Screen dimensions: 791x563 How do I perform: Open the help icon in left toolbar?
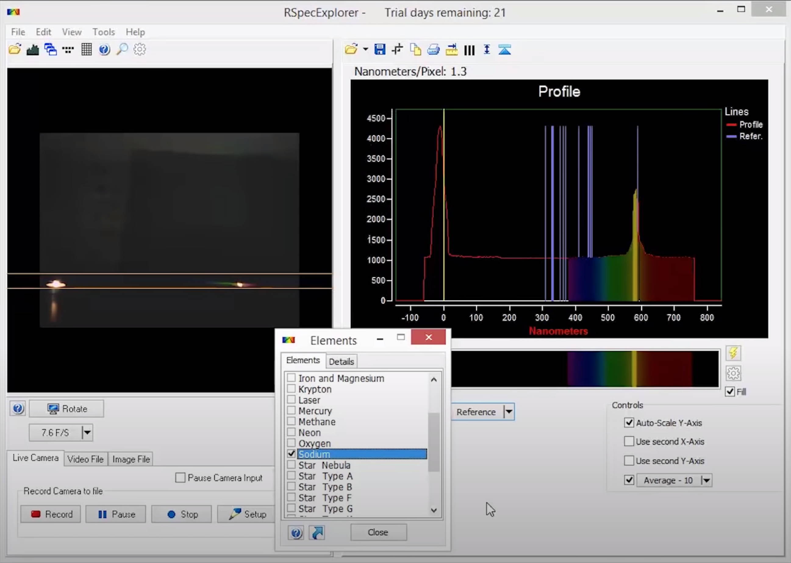coord(104,50)
